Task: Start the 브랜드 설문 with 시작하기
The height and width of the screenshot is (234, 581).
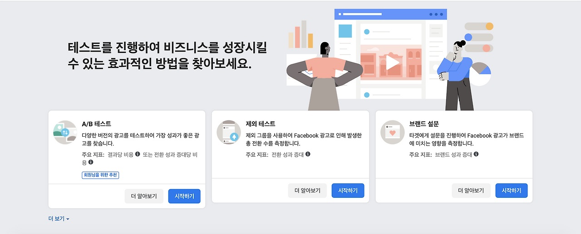Action: pyautogui.click(x=512, y=191)
